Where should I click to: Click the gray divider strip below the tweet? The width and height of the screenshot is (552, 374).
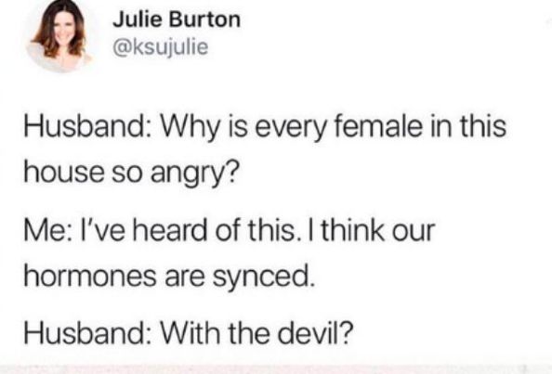pyautogui.click(x=276, y=369)
